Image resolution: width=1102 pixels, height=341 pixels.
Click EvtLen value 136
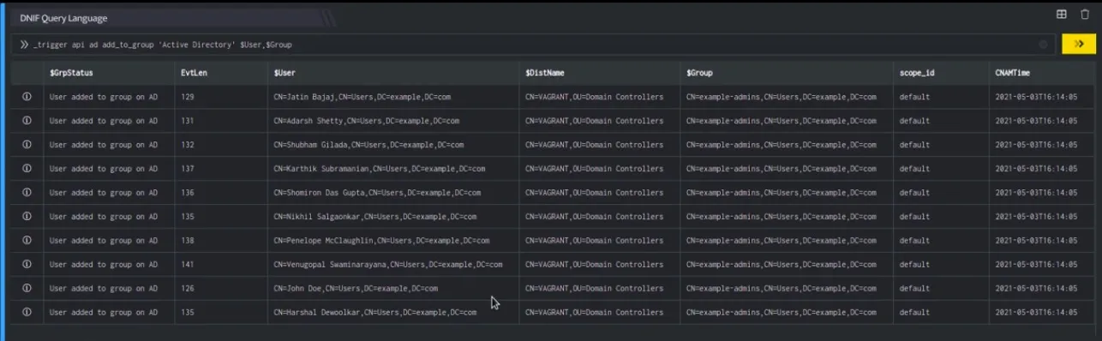coord(188,193)
